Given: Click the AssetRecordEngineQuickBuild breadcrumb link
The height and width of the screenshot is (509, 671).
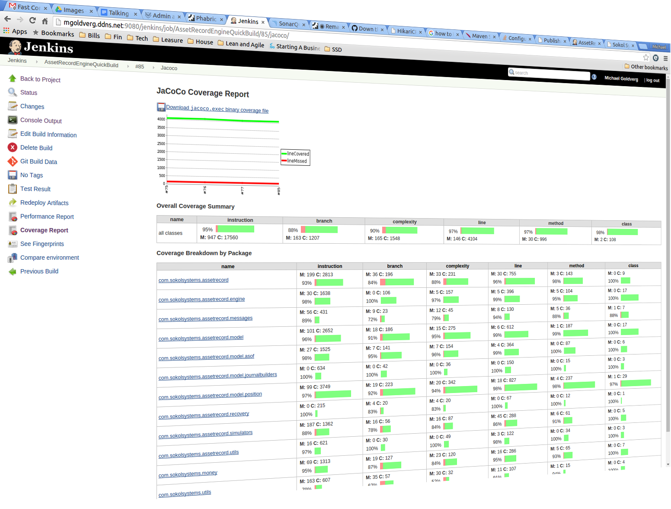Looking at the screenshot, I should [81, 64].
